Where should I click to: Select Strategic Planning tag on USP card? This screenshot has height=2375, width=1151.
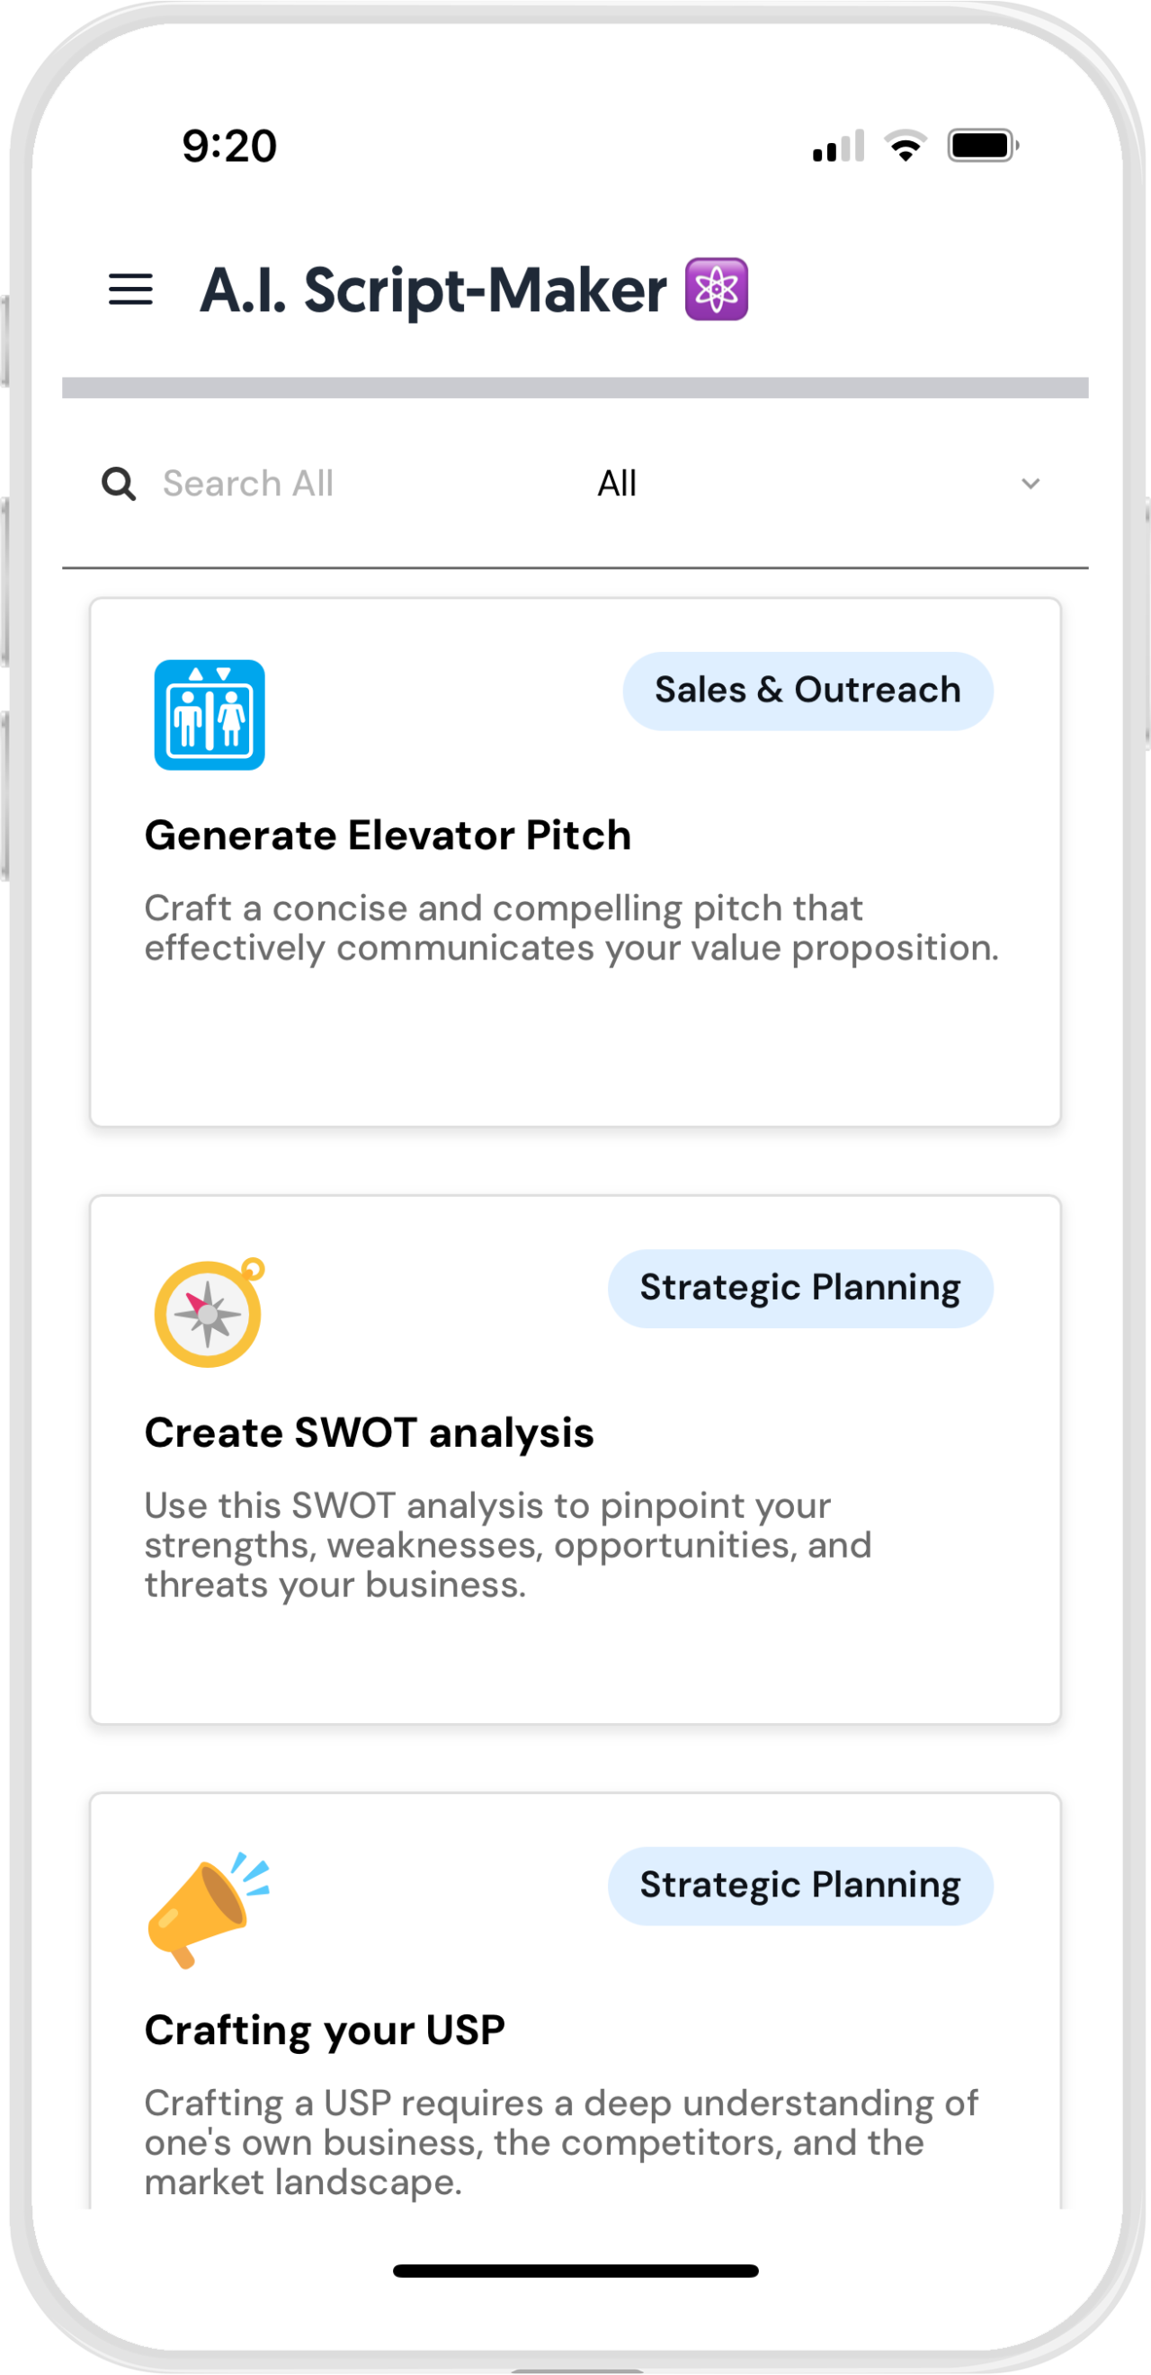pyautogui.click(x=799, y=1886)
